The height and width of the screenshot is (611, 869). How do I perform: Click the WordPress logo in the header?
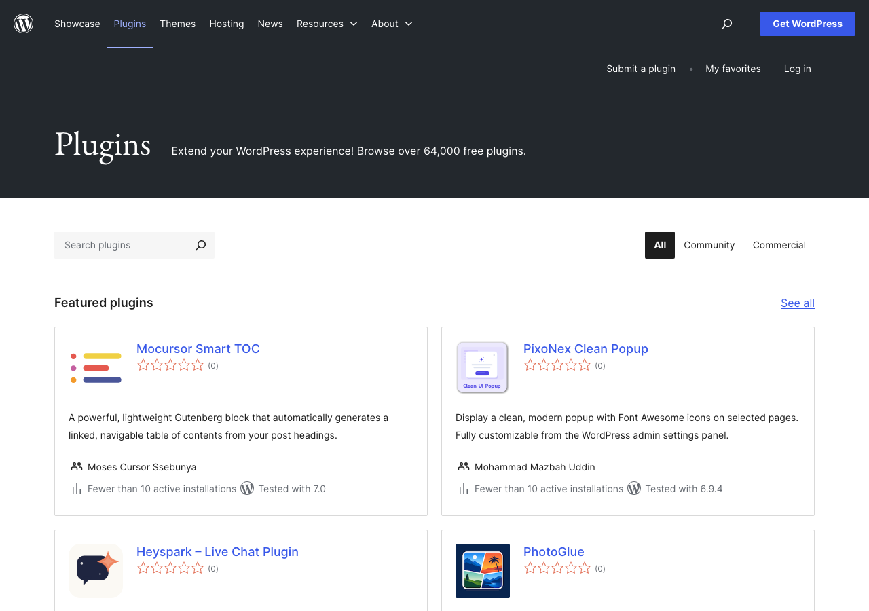point(24,24)
